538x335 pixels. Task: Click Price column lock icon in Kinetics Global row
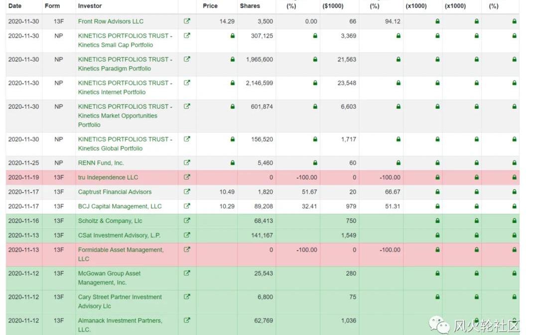[233, 139]
